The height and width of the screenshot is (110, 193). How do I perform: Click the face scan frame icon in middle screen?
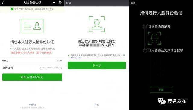(x=97, y=24)
